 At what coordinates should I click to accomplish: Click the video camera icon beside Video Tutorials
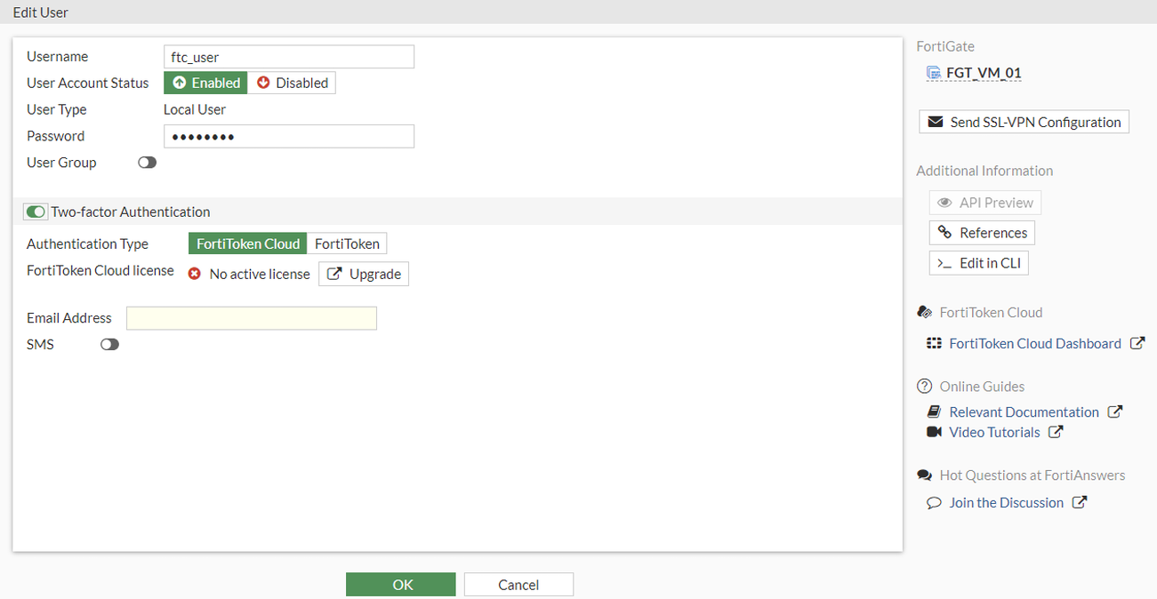coord(934,431)
